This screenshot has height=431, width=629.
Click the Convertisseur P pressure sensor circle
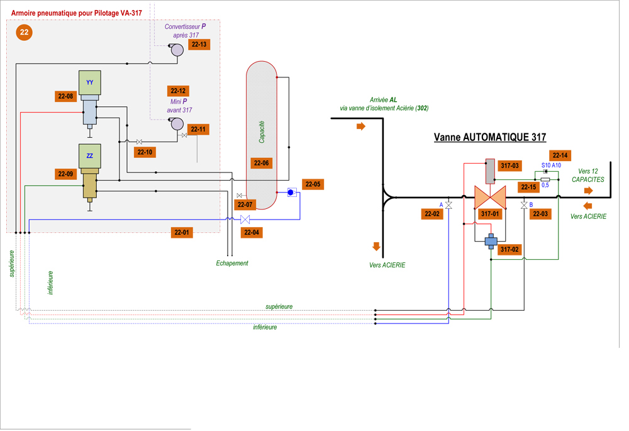point(178,50)
